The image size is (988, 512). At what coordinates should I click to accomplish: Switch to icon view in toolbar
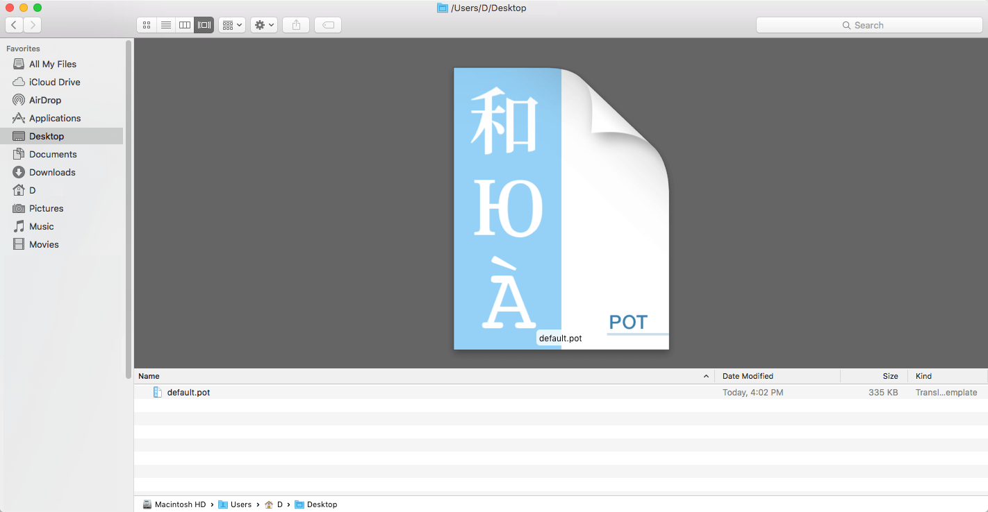pos(147,25)
